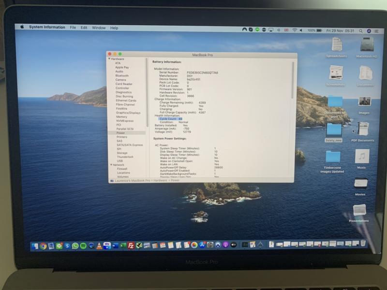Select Thunderbolt in the sidebar

click(x=125, y=157)
